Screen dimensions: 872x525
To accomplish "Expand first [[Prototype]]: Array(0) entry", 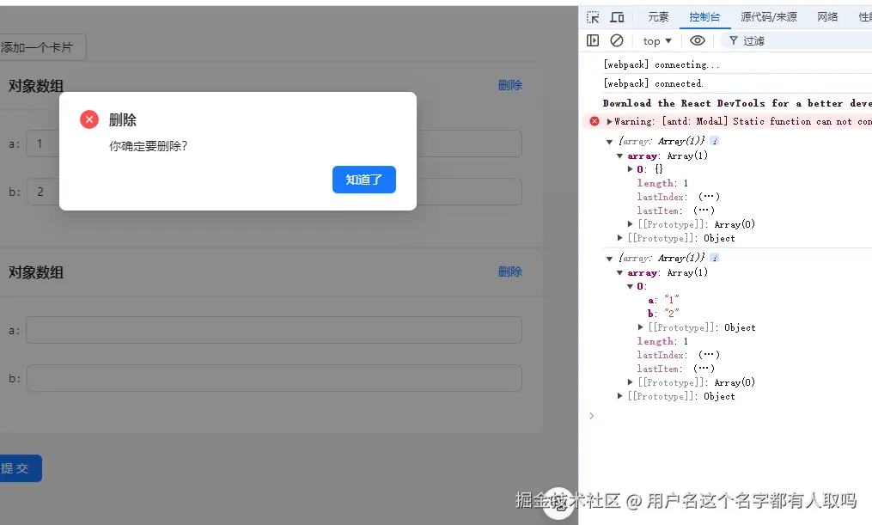I will click(630, 224).
